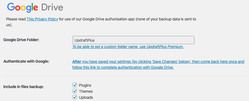Click the colorful Google logo wordmark
The height and width of the screenshot is (101, 249).
23,8
